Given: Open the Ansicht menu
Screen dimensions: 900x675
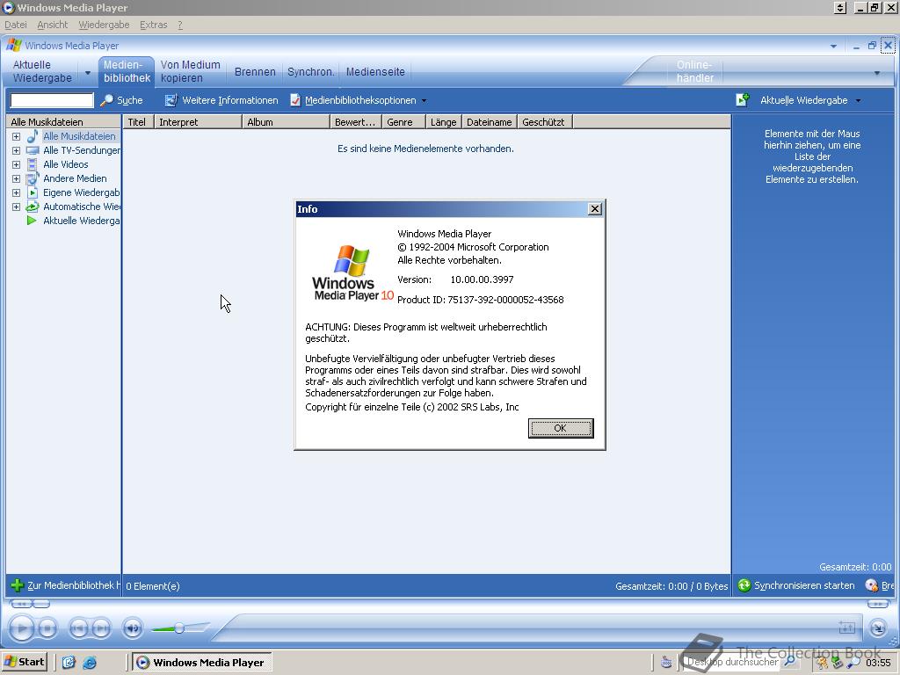Looking at the screenshot, I should coord(52,25).
